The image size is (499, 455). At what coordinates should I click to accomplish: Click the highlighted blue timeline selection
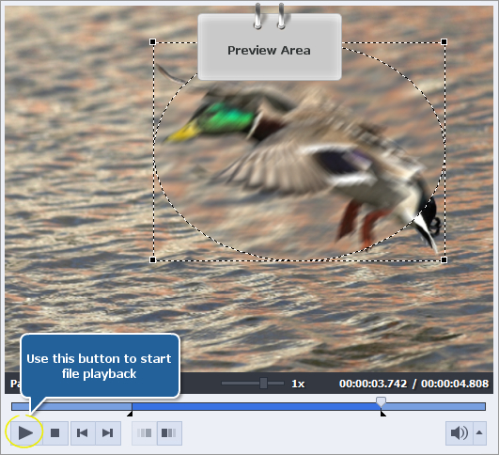click(x=257, y=407)
